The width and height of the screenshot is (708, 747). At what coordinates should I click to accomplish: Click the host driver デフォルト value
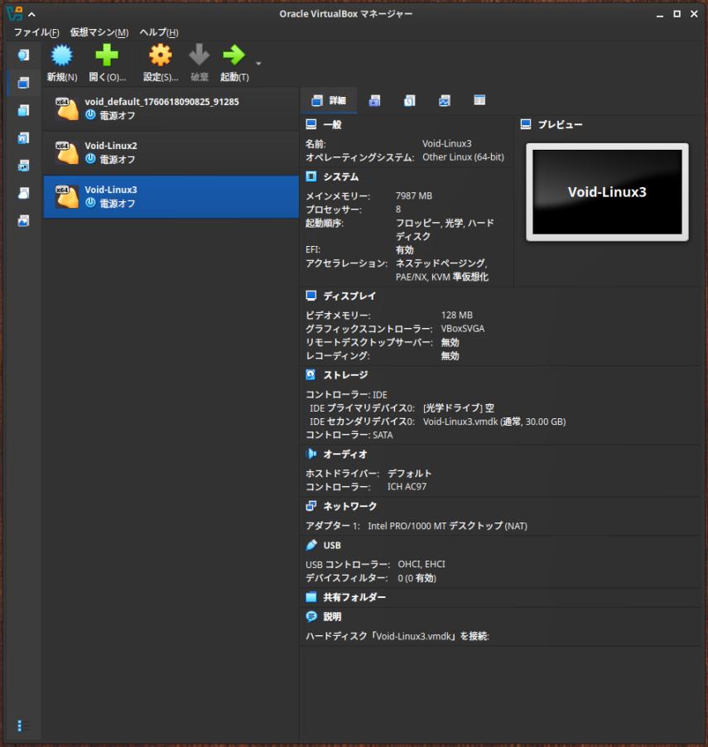(x=409, y=474)
